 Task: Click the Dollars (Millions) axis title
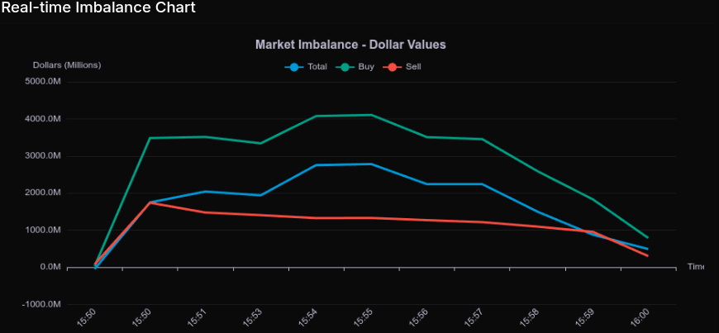point(67,64)
